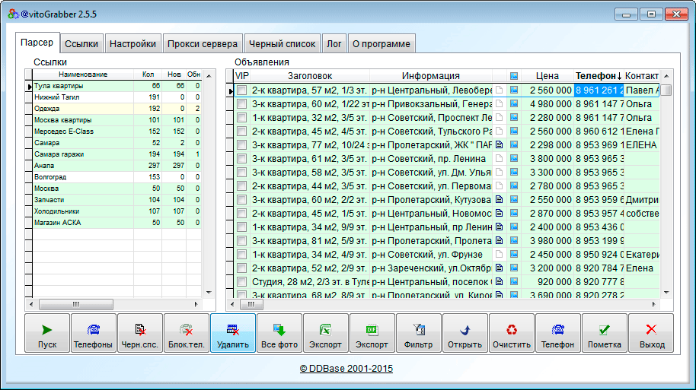The image size is (696, 390).
Task: Open the Черный список tab
Action: click(x=283, y=44)
